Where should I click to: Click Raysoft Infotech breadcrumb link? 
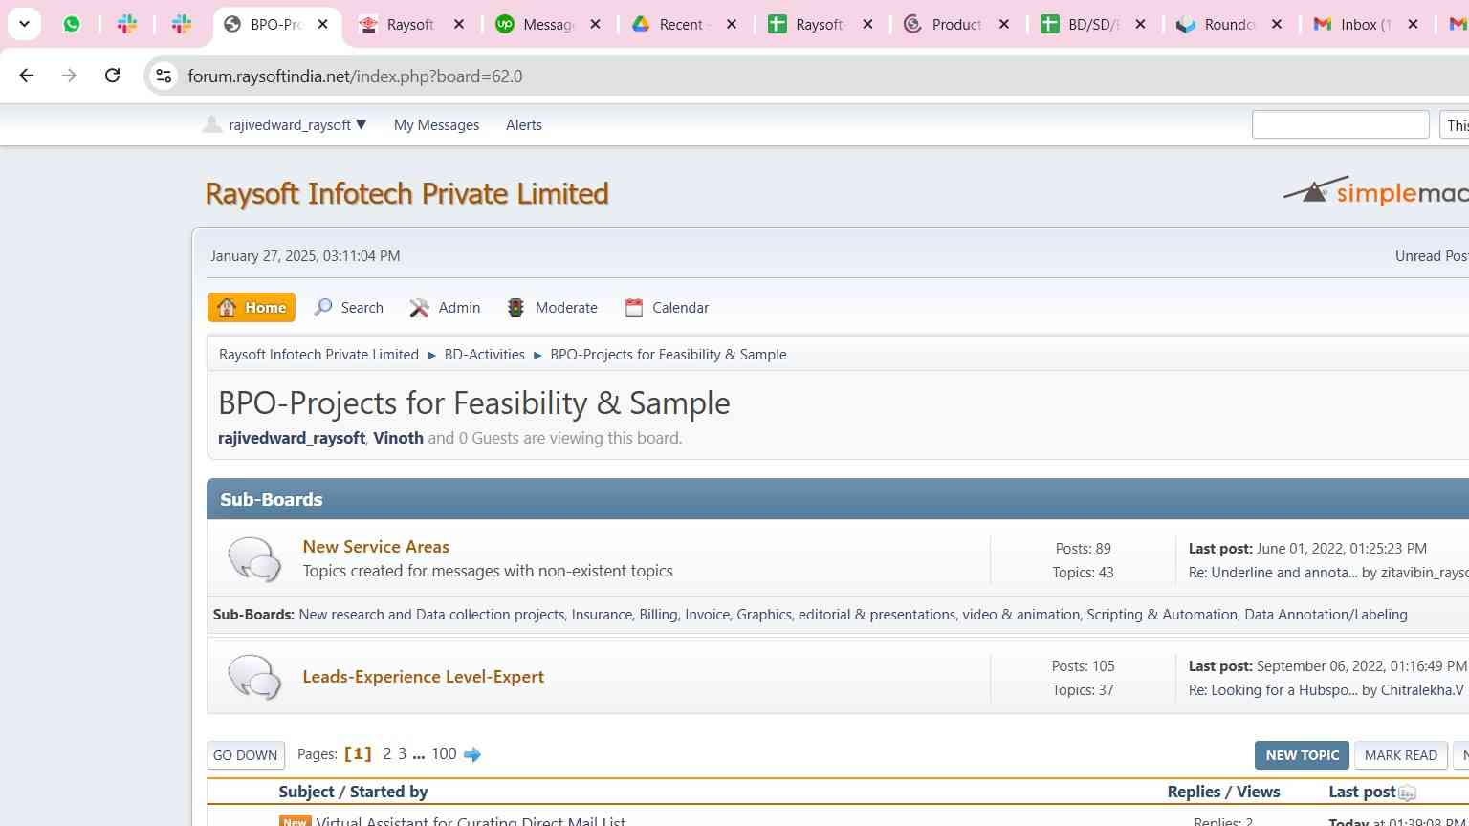(318, 355)
